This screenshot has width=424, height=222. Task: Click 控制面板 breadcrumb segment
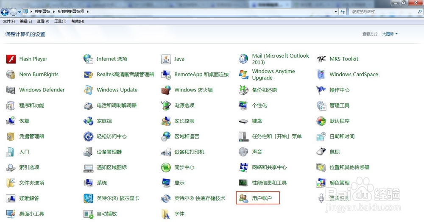coord(42,11)
